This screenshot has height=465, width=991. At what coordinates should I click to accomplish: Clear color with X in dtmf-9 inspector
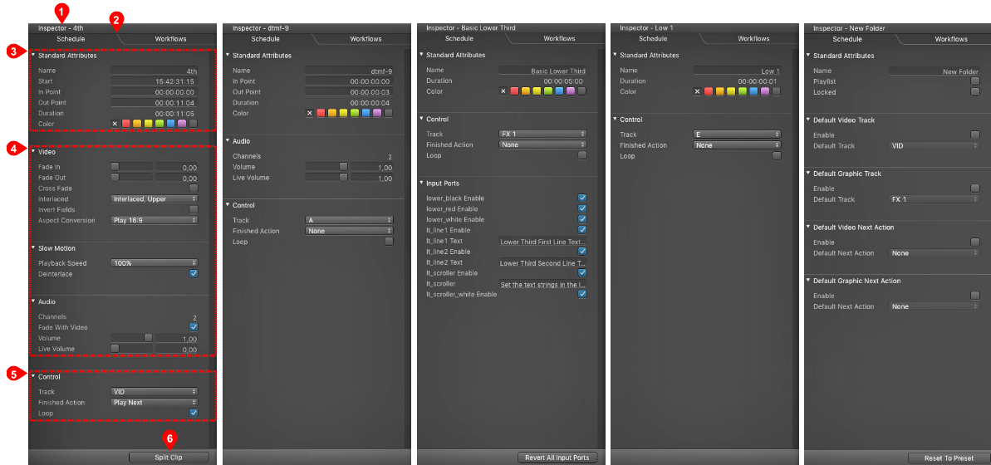tap(310, 113)
